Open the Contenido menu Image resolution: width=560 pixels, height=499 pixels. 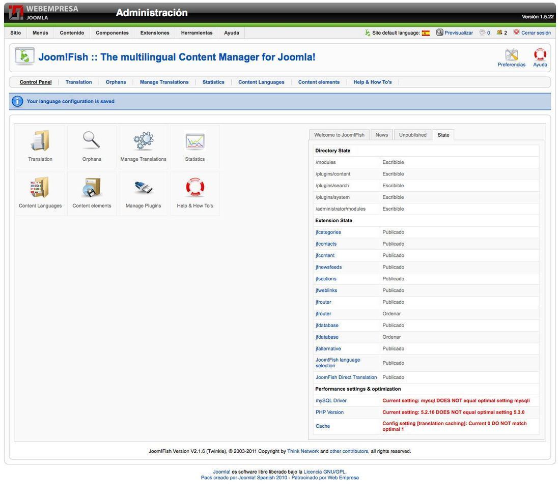(72, 33)
